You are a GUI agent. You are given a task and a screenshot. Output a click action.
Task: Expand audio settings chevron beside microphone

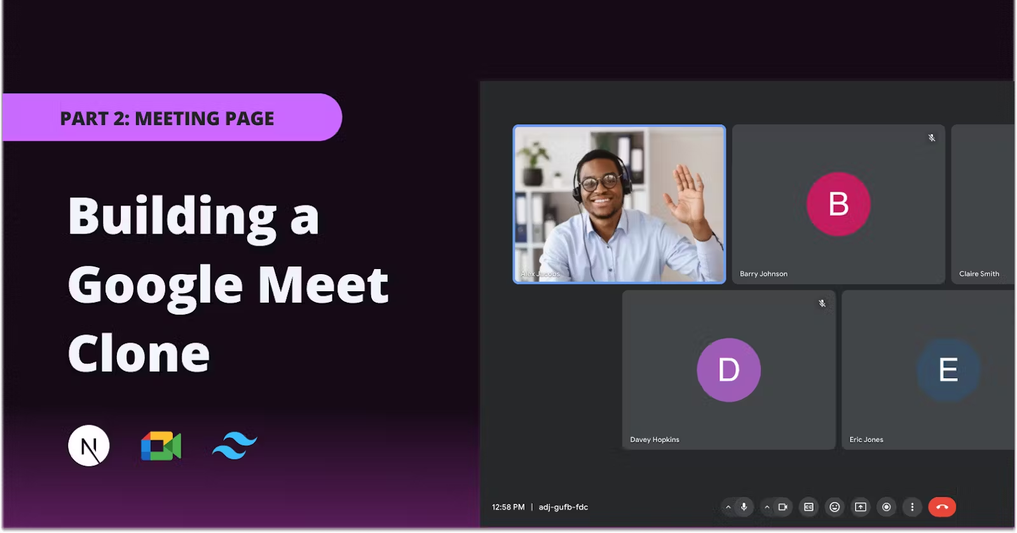pos(728,507)
